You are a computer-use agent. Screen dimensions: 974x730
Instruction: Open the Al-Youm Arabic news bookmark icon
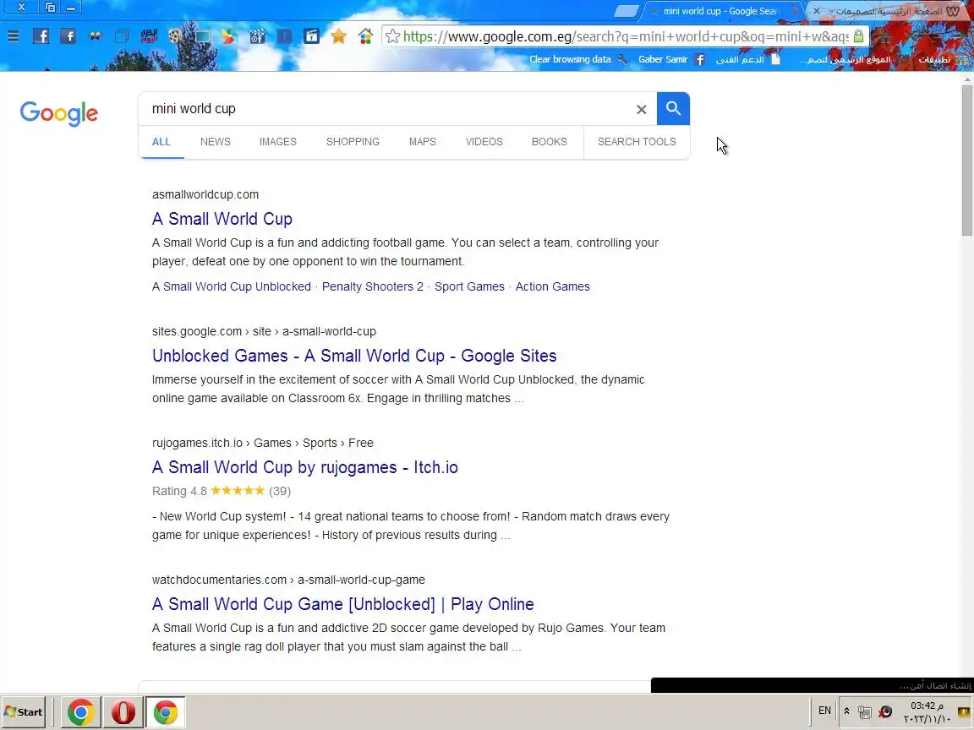point(149,36)
